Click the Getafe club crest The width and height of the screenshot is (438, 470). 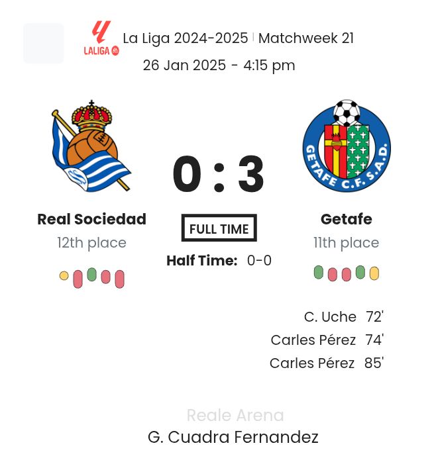point(347,146)
